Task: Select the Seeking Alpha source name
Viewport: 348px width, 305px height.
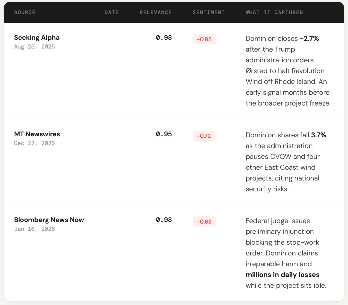Action: coord(37,37)
